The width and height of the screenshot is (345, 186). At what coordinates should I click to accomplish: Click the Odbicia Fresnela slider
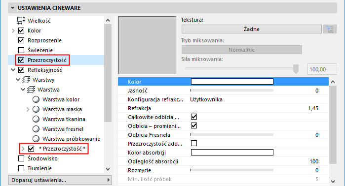click(x=232, y=135)
